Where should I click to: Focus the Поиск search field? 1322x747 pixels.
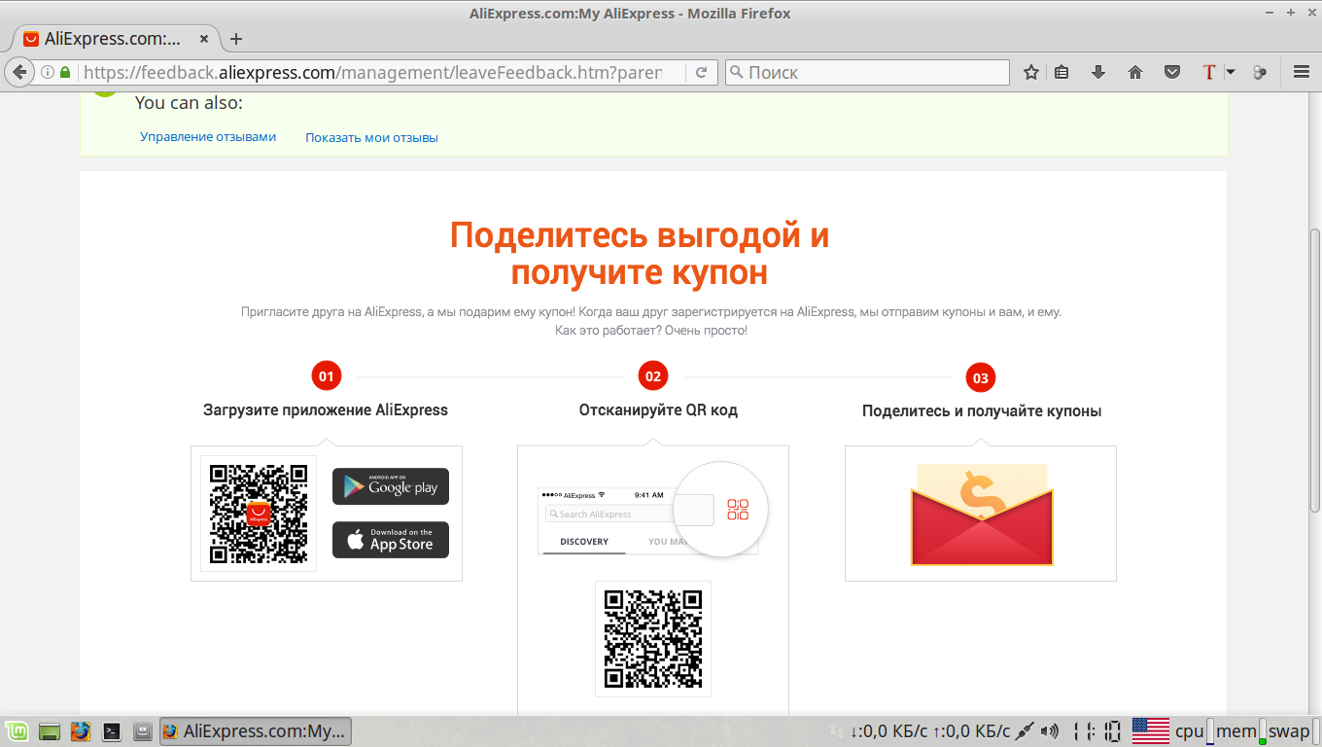pyautogui.click(x=867, y=72)
